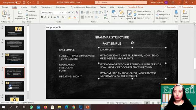Center the text
Screen dimensions: 196x110
(x=85, y=17)
